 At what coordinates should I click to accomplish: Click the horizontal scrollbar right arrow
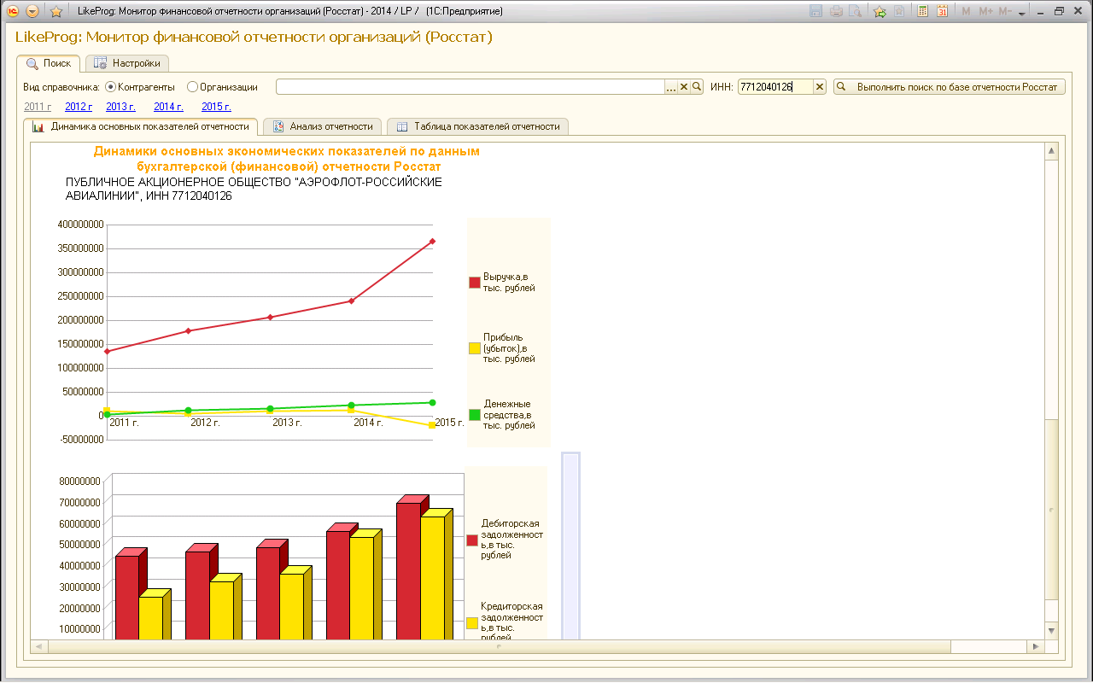pyautogui.click(x=1037, y=646)
